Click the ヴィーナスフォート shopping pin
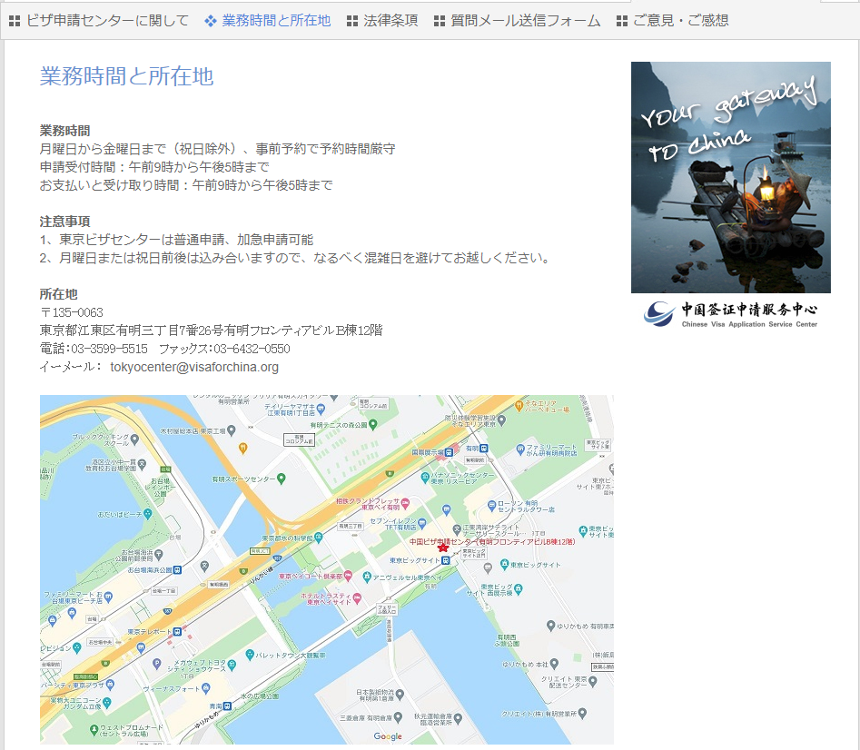860x750 pixels. [205, 687]
